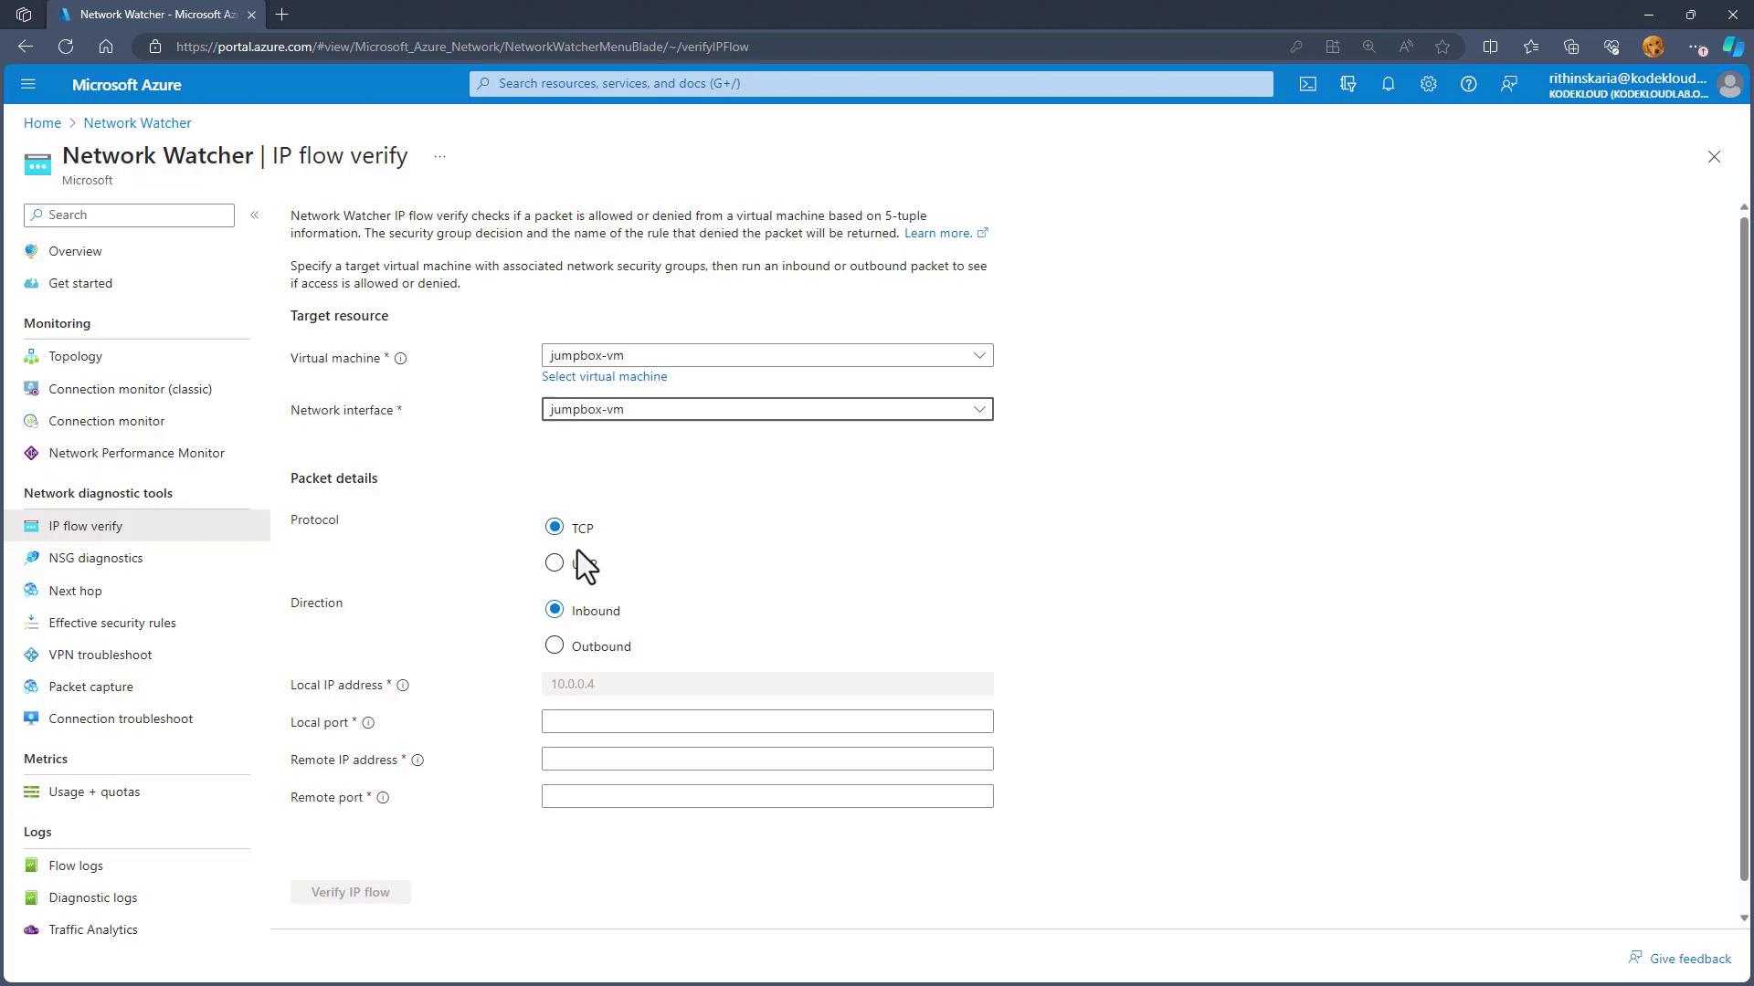Open the portal hamburger menu
The image size is (1754, 986).
click(x=28, y=84)
